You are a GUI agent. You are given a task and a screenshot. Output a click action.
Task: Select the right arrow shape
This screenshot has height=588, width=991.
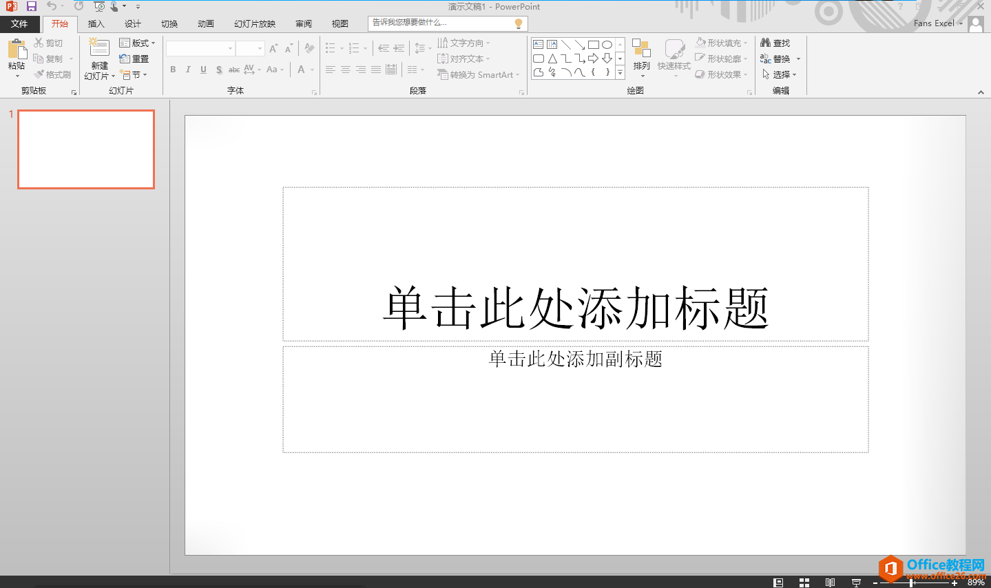click(x=594, y=59)
